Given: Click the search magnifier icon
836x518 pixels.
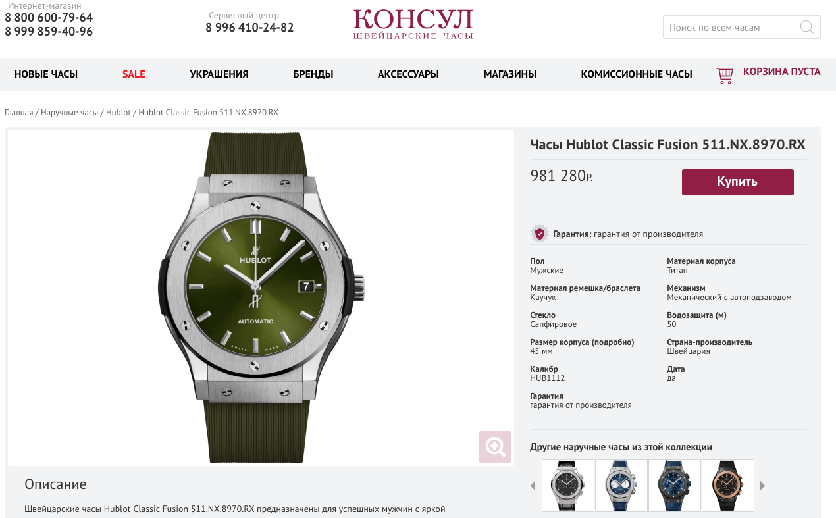Looking at the screenshot, I should [806, 27].
